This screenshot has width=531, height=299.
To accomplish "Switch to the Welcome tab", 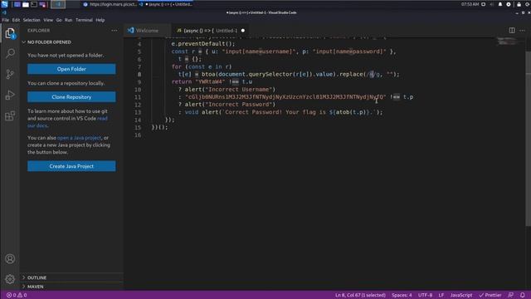I will [148, 31].
